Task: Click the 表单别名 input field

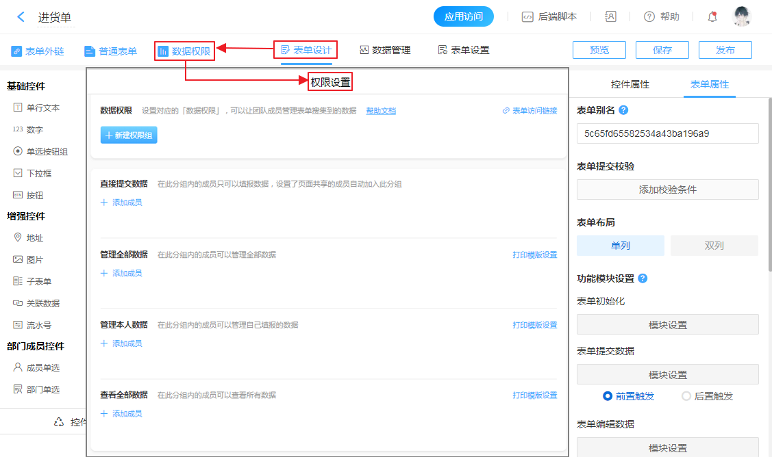Action: 667,133
